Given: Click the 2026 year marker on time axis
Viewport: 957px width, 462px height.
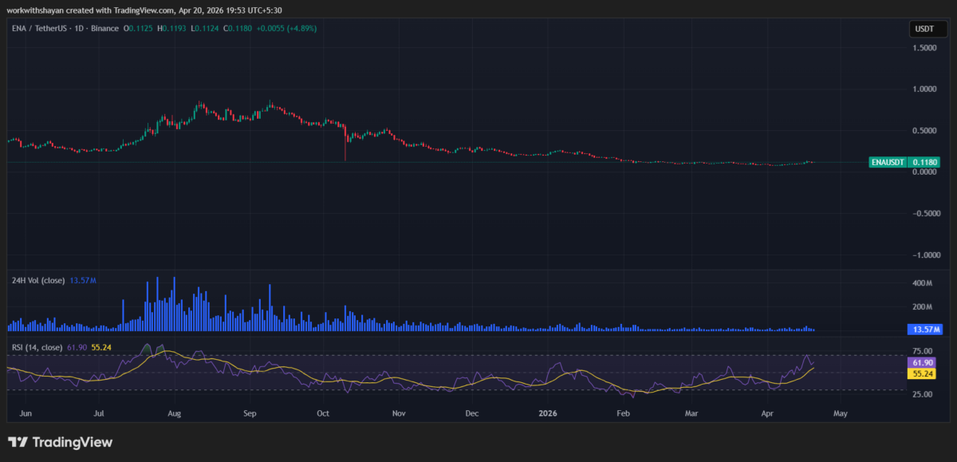Looking at the screenshot, I should 547,414.
